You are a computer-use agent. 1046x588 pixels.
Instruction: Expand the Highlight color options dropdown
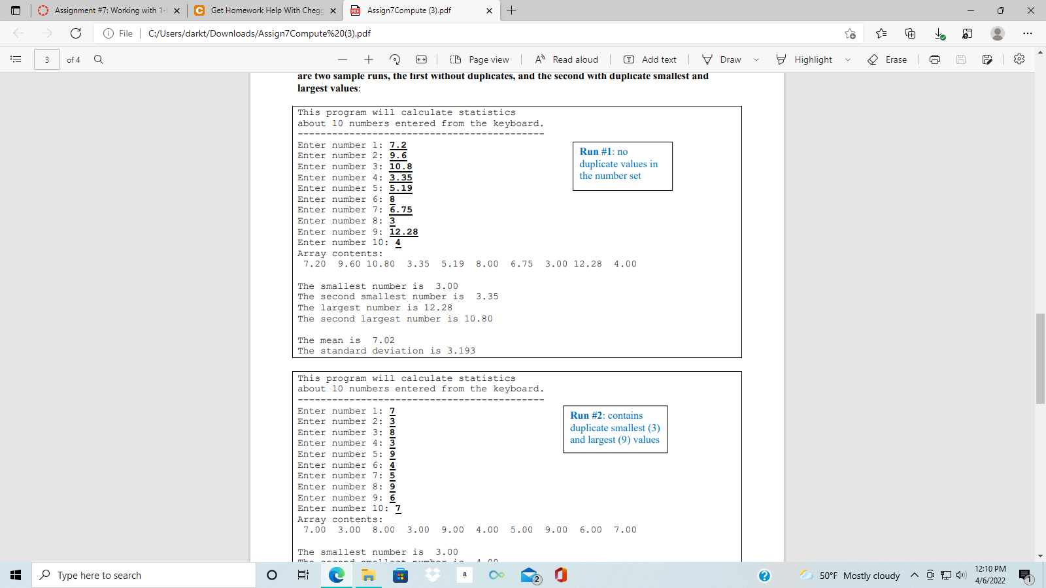click(848, 59)
